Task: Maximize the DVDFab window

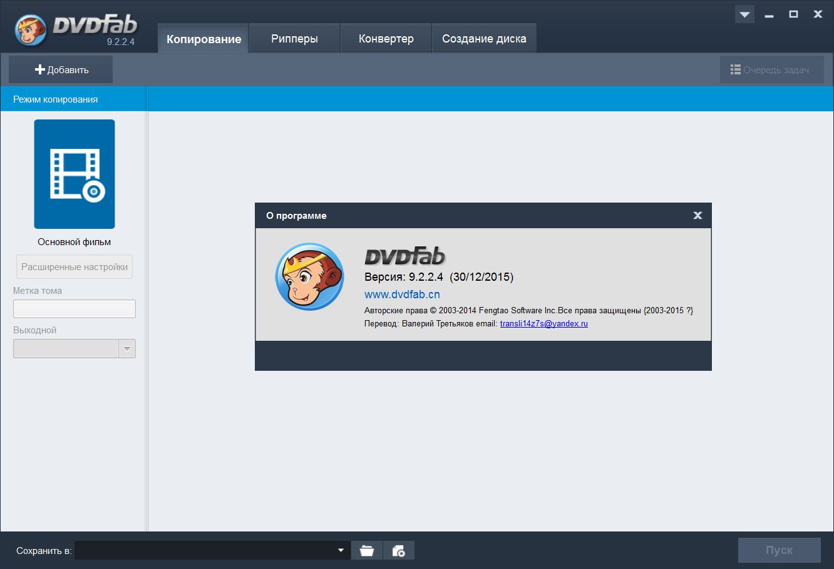Action: tap(793, 14)
